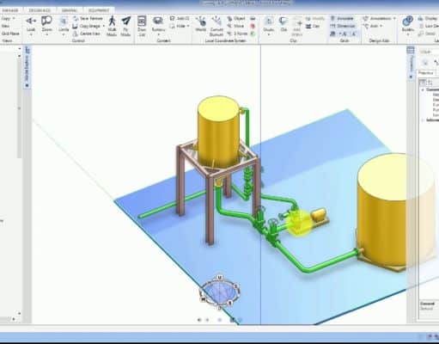Screen dimensions: 439x344
Task: Switch to the fourth ribbon tab
Action: 99,10
